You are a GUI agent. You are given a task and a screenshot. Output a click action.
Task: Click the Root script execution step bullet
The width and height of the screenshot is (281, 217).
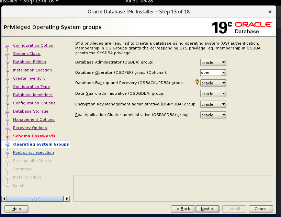(8, 153)
